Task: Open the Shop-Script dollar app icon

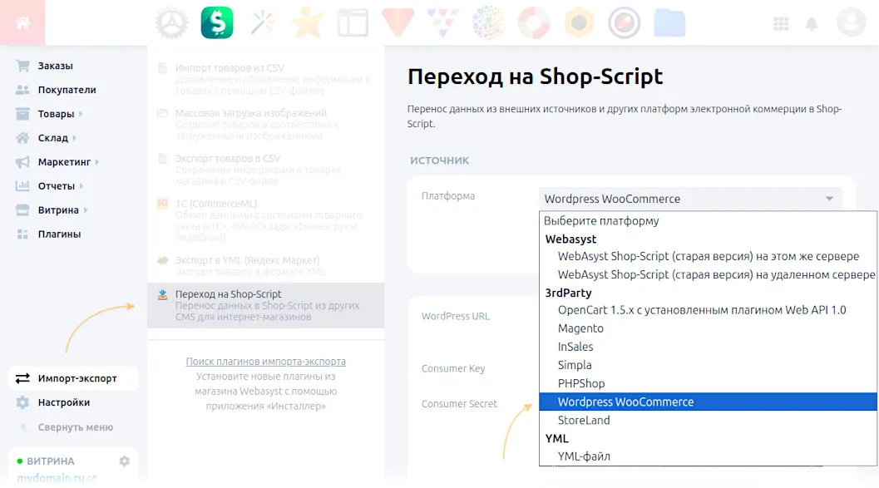Action: point(216,22)
